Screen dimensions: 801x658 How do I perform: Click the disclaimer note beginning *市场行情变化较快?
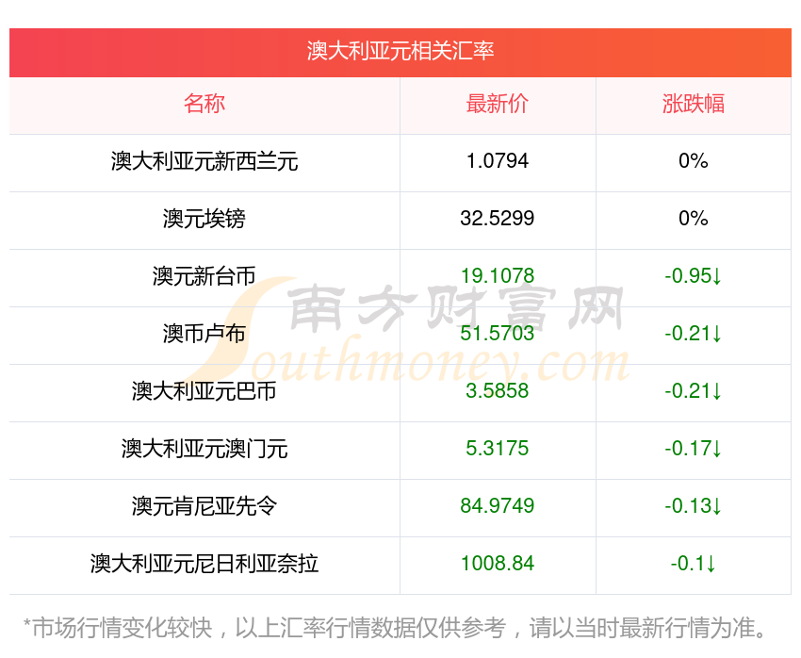[x=394, y=628]
